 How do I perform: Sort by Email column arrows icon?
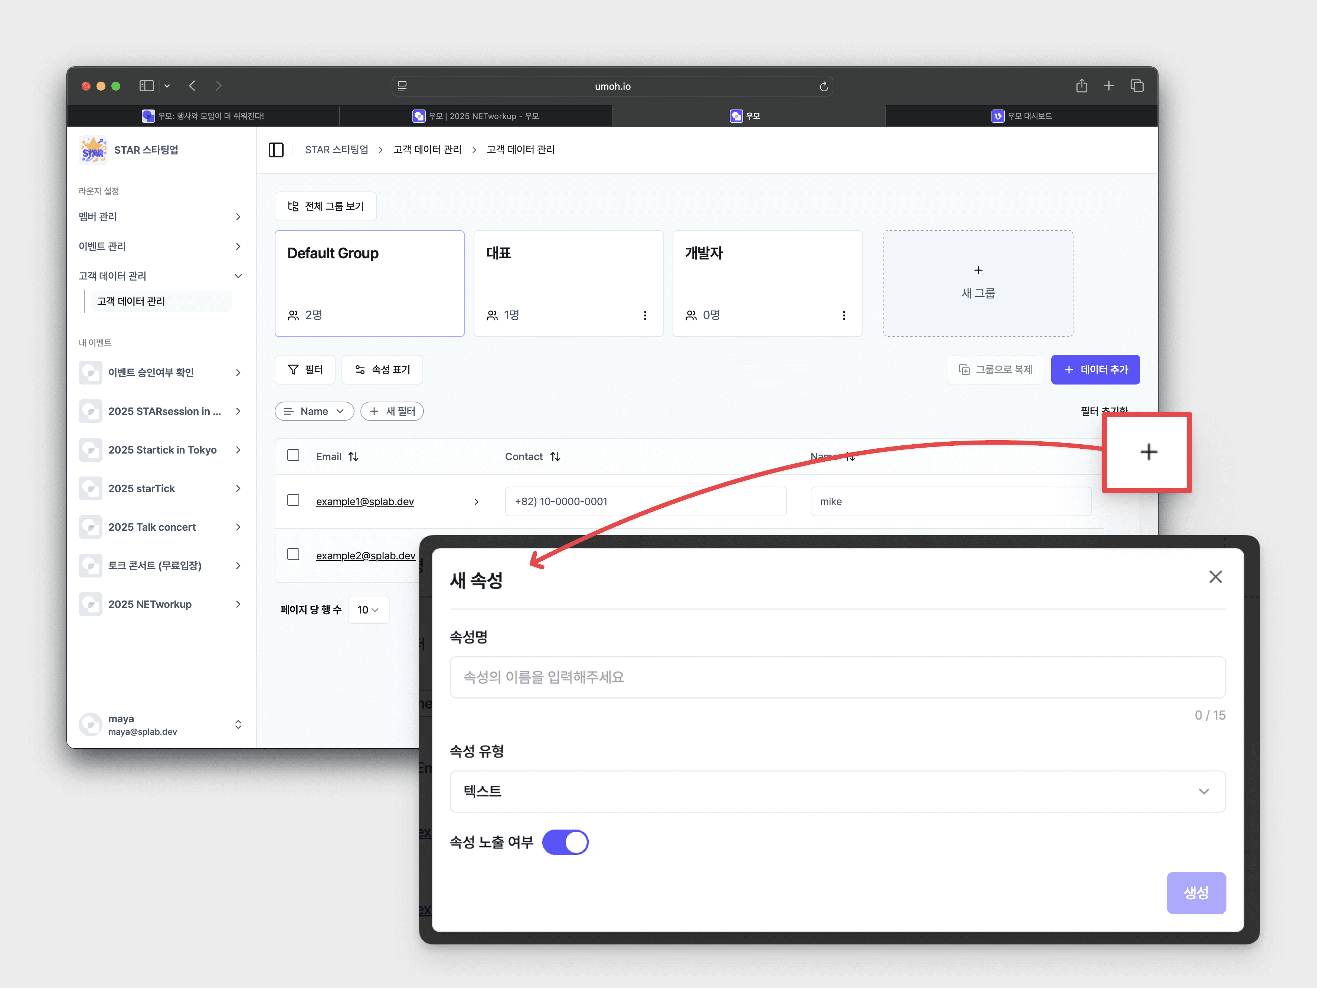point(354,457)
